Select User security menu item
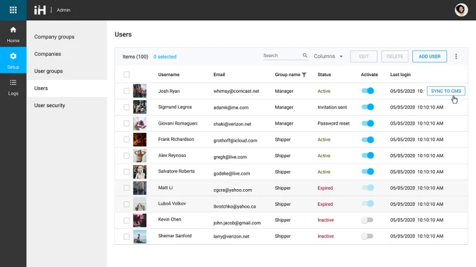This screenshot has width=476, height=267. point(50,106)
